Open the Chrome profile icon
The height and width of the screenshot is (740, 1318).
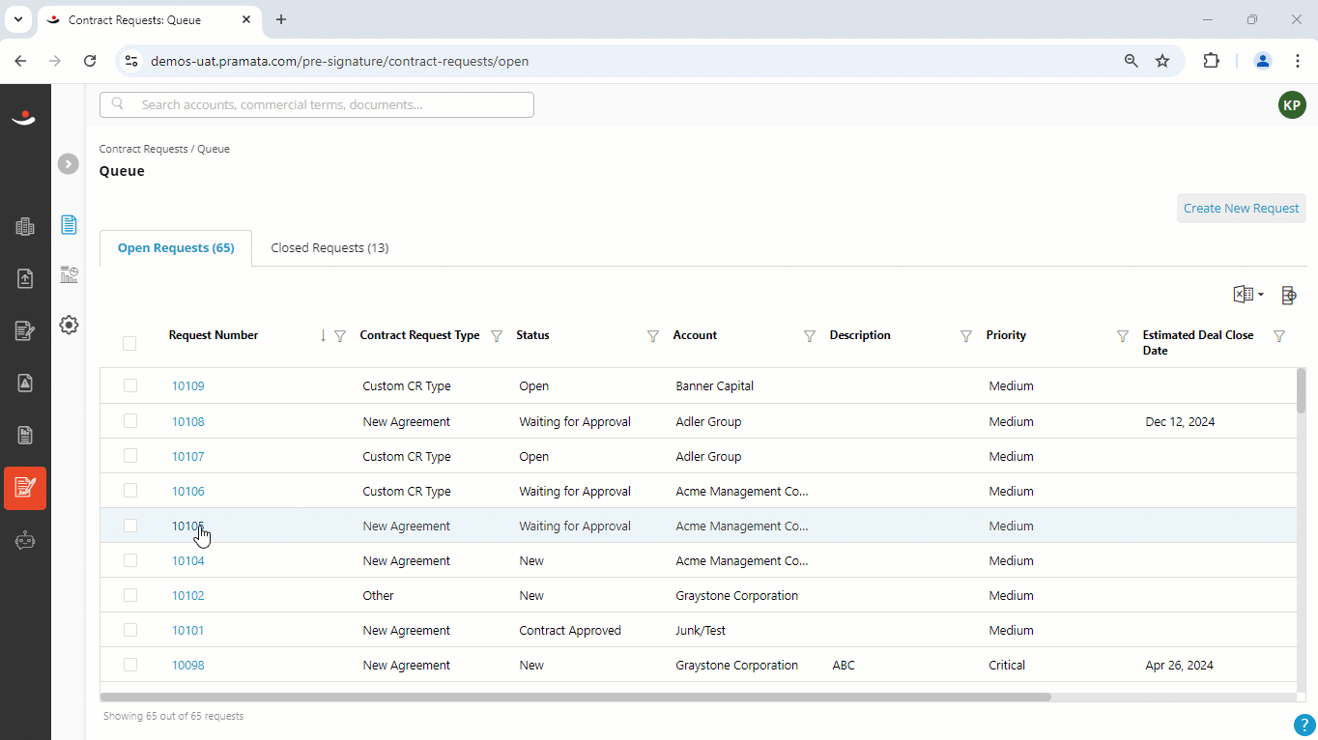1263,61
